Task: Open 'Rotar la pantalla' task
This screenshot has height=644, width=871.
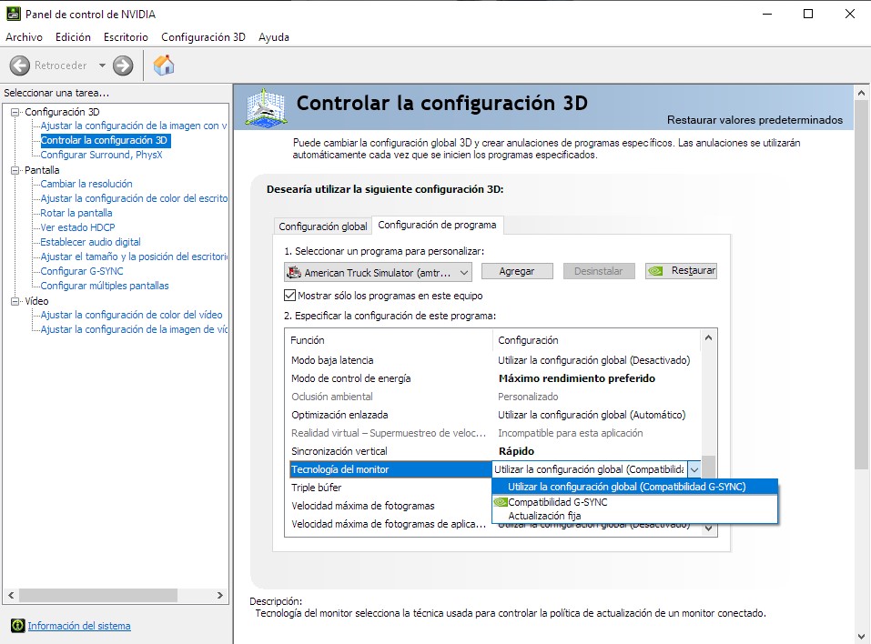Action: click(x=76, y=213)
